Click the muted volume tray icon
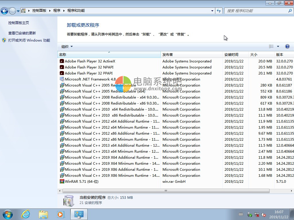The image size is (294, 220). point(263,215)
